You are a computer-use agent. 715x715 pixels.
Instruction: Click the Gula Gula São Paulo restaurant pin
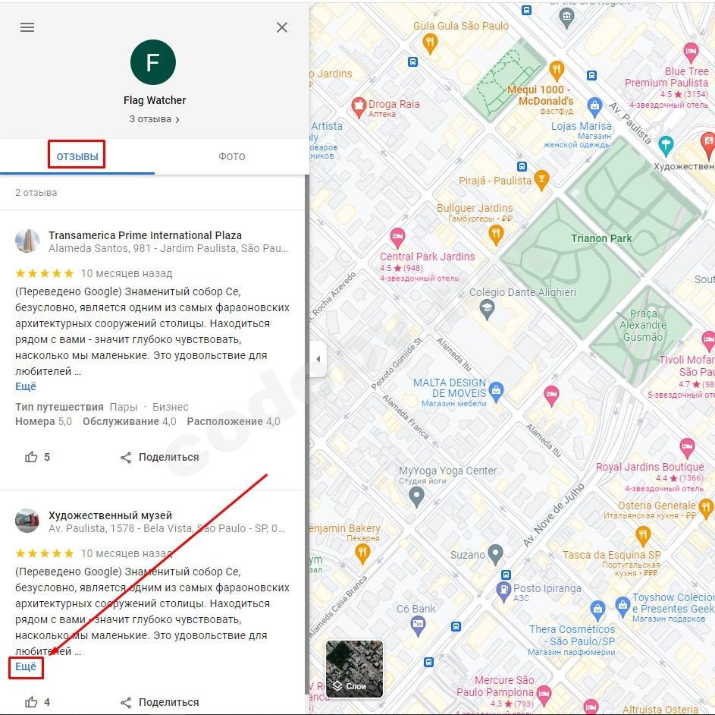click(430, 43)
